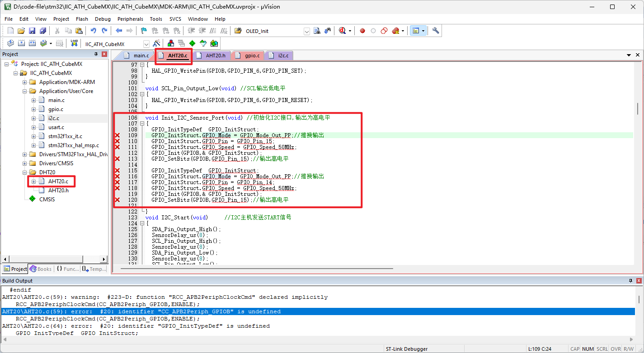The width and height of the screenshot is (644, 353).
Task: Click the disable all breakpoints icon
Action: 384,31
